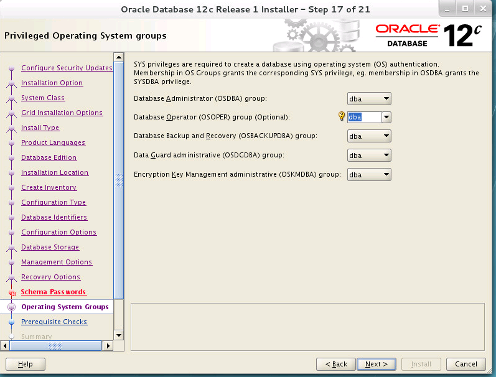The height and width of the screenshot is (377, 496).
Task: Open Grid Installation Options step
Action: tap(62, 113)
